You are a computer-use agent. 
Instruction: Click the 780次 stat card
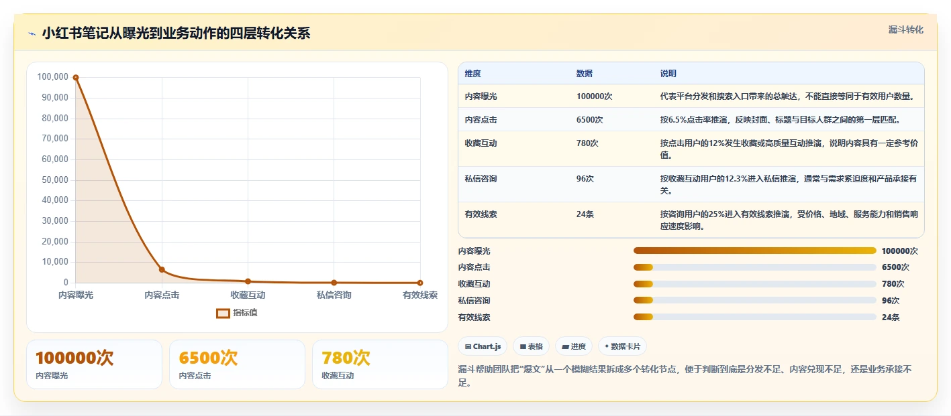tap(380, 364)
